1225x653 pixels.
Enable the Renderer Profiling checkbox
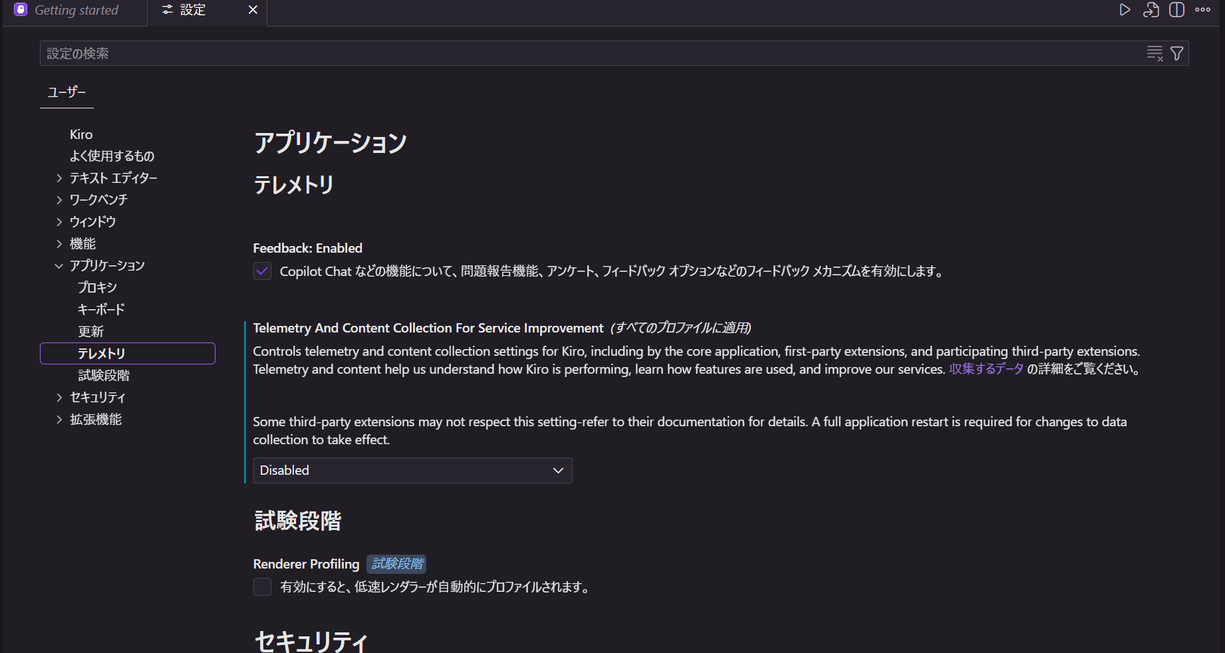click(262, 587)
